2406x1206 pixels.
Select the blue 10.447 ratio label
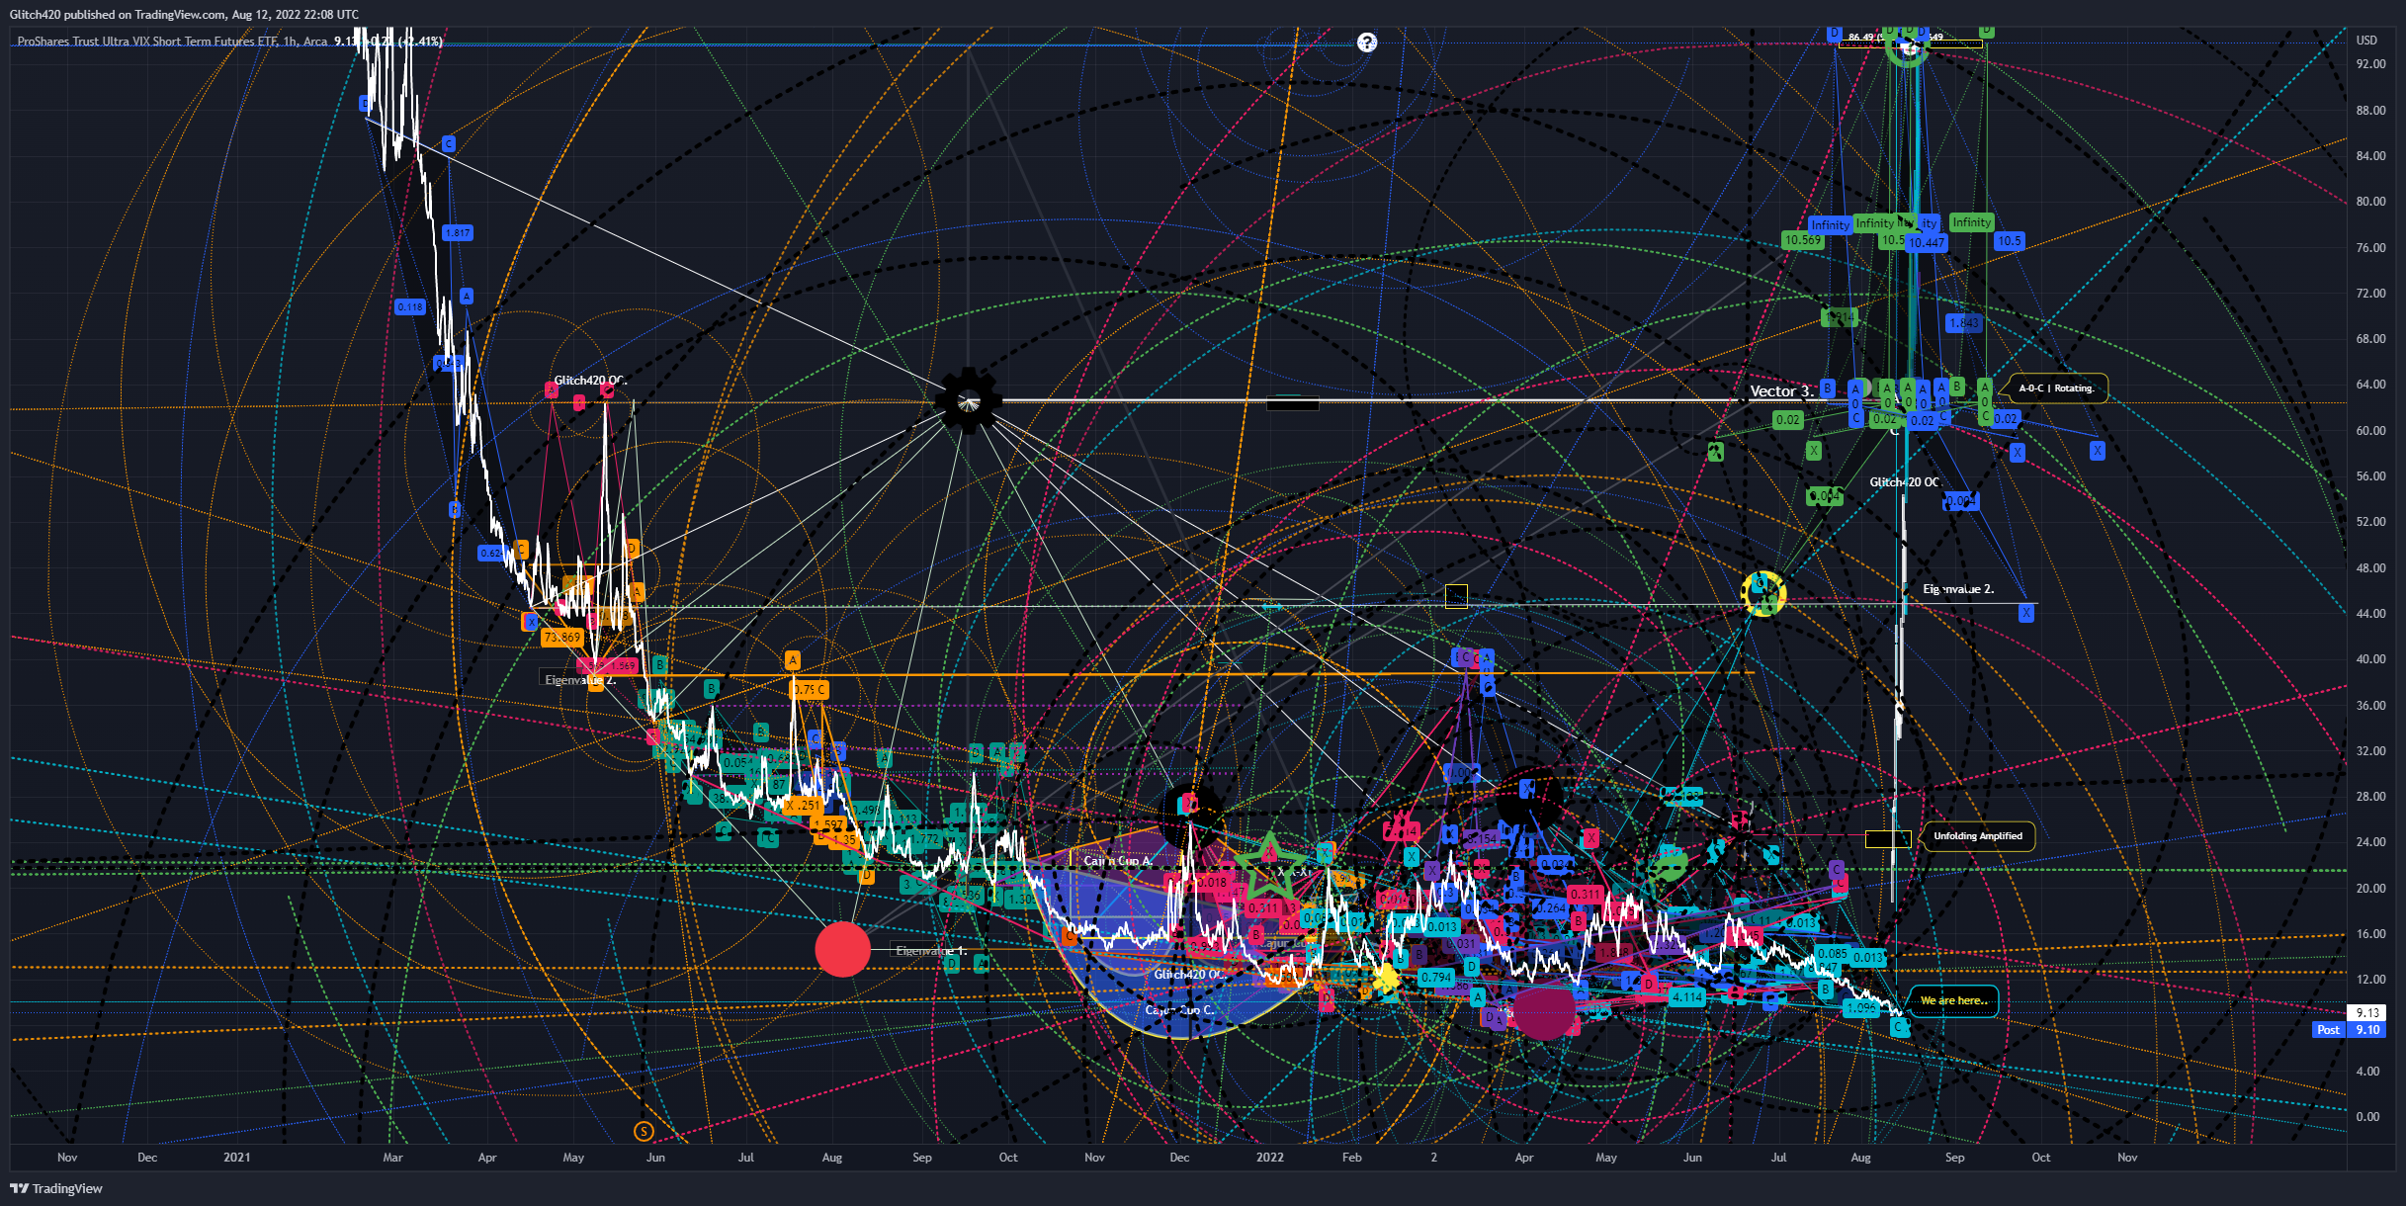click(x=1926, y=242)
